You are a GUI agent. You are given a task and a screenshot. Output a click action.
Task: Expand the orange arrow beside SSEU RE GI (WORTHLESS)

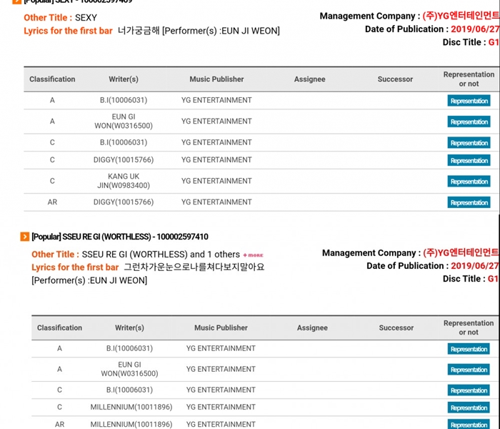coord(24,237)
